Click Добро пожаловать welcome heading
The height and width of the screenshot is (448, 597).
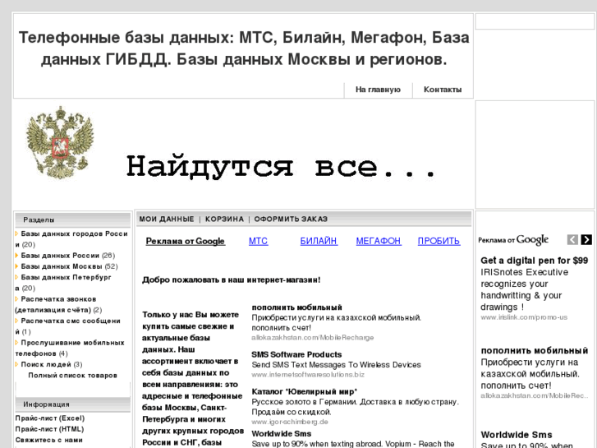232,280
